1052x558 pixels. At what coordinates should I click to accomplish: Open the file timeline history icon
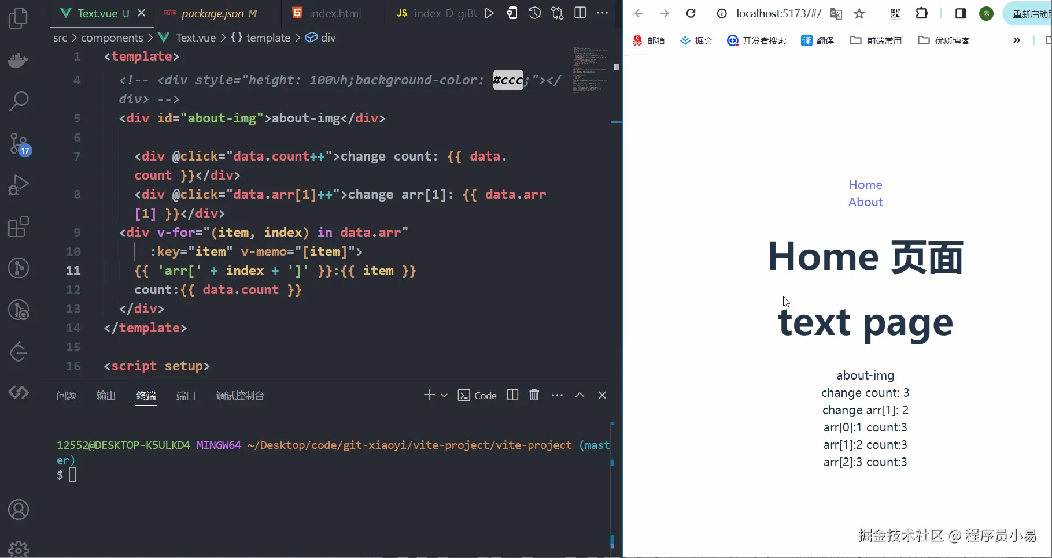[535, 13]
